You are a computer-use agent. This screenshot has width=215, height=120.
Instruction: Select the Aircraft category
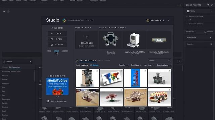(x=5, y=75)
